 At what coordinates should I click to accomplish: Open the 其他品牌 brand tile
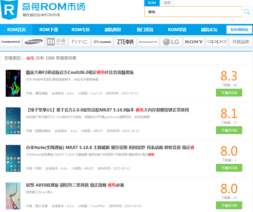tap(241, 42)
